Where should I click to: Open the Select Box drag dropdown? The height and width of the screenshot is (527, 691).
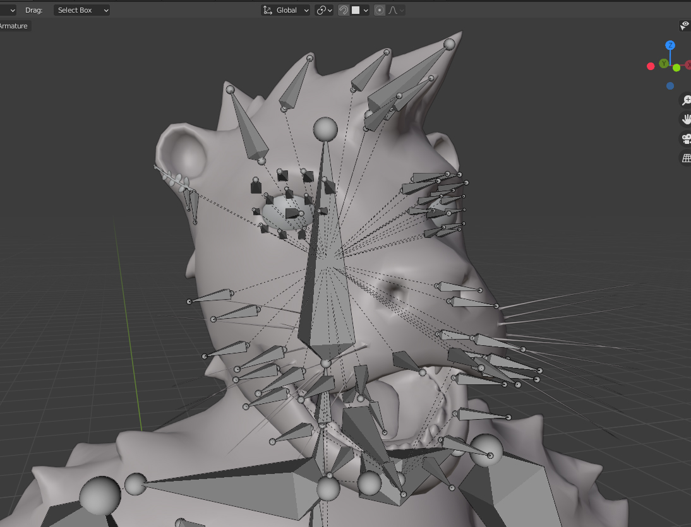coord(81,10)
